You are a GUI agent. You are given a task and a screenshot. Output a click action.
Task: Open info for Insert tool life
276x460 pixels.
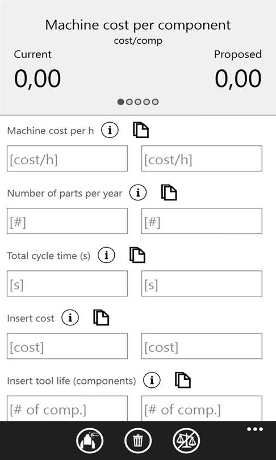pyautogui.click(x=152, y=380)
